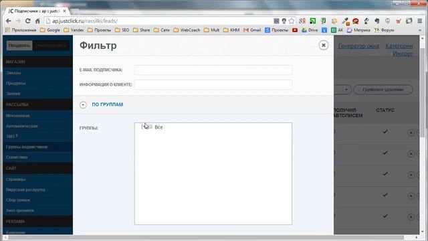Open the AK bookmark
The height and width of the screenshot is (241, 428).
click(x=337, y=30)
